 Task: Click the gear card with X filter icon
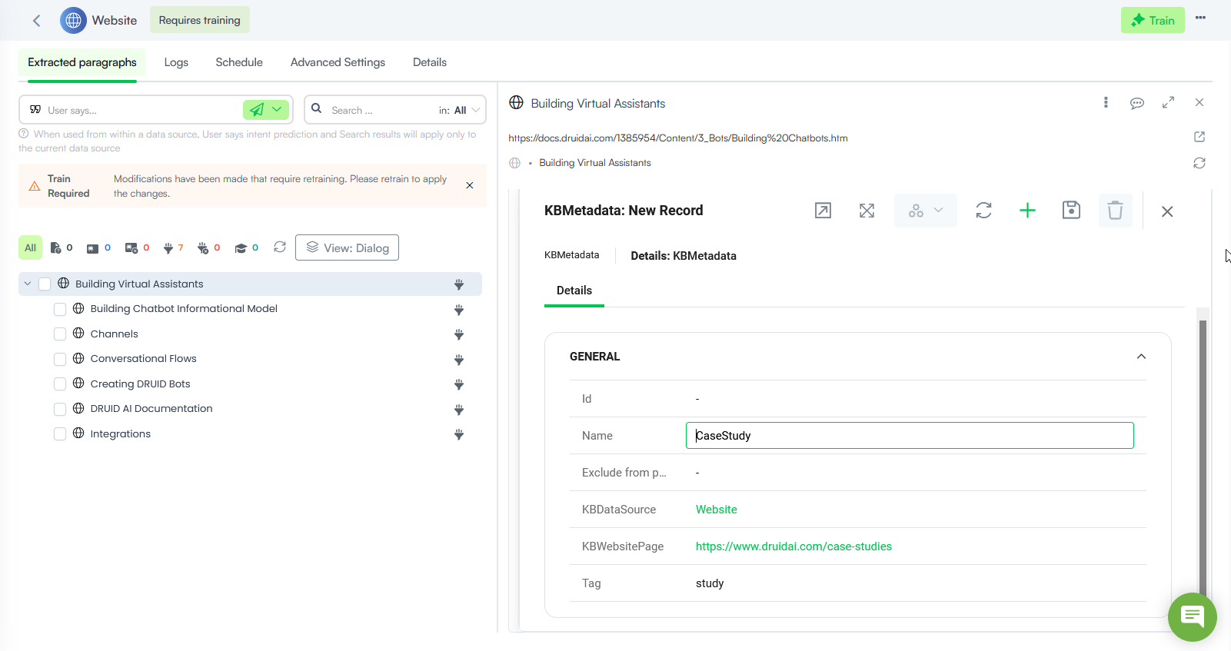coord(131,248)
